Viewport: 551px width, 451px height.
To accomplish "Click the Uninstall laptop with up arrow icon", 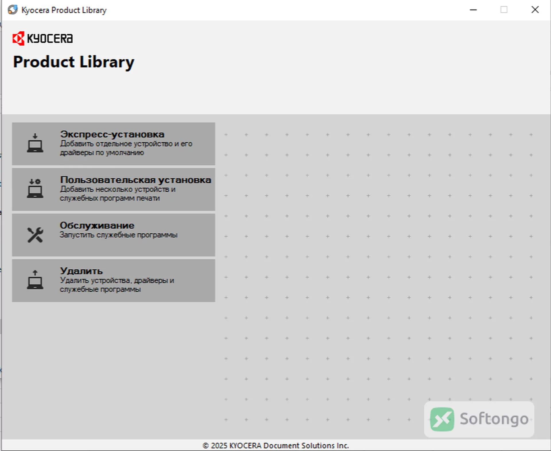I will 35,280.
